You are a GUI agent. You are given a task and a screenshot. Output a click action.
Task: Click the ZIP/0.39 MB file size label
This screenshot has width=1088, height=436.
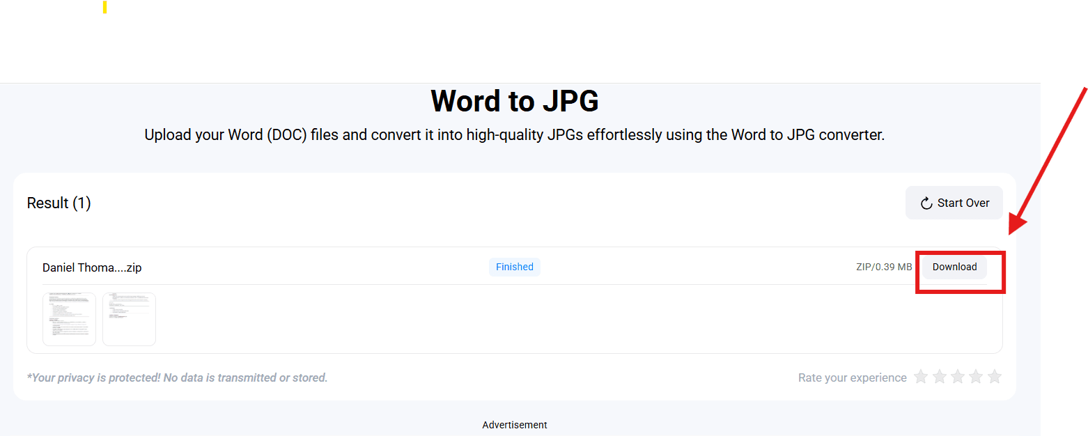tap(884, 267)
